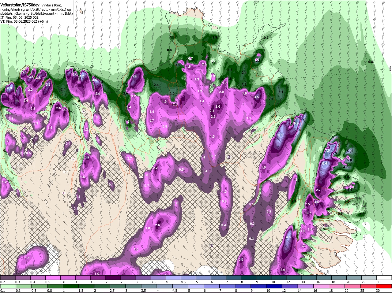The height and width of the screenshot is (293, 392).
Task: Click the dusky purple 0.2 swatch in the upper legend
Action: (8, 278)
